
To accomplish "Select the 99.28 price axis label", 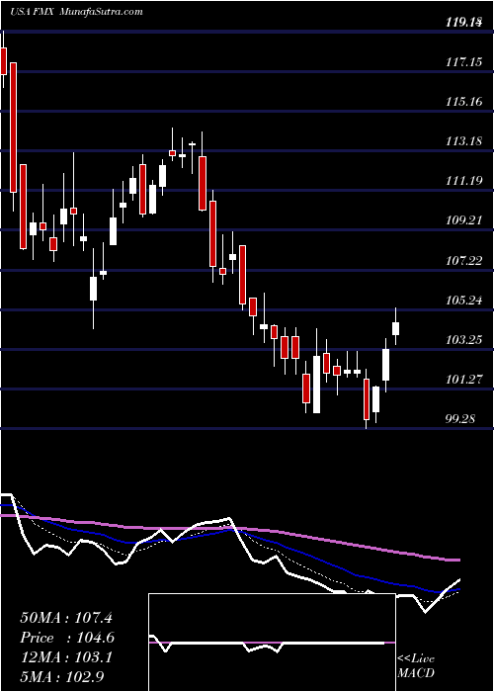I will pyautogui.click(x=460, y=418).
